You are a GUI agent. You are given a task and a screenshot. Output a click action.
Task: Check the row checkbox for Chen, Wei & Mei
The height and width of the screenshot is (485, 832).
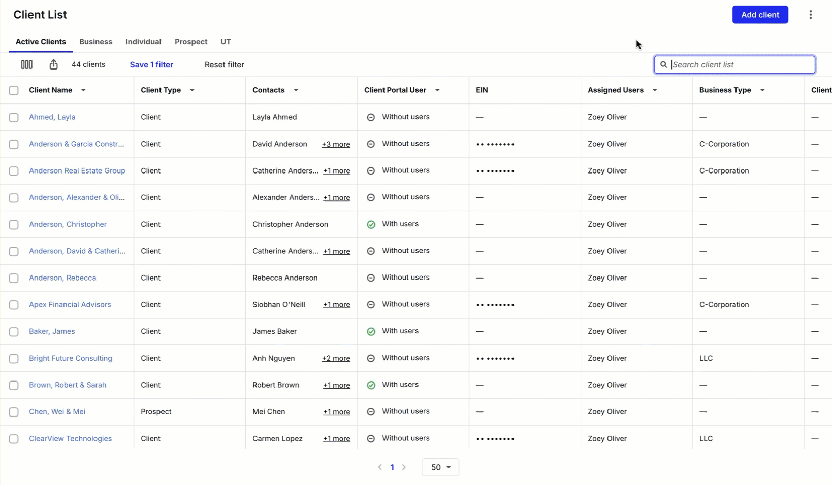tap(14, 412)
